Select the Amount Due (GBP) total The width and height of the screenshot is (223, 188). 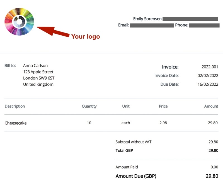136,176
